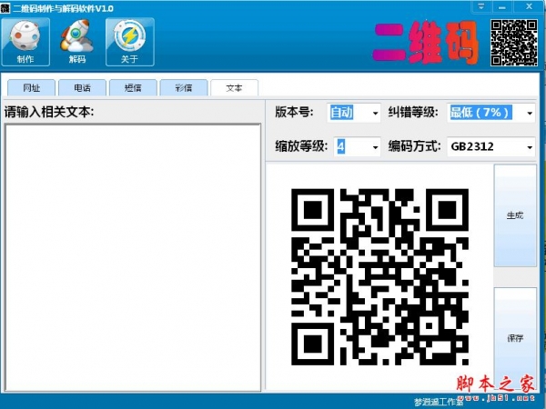The width and height of the screenshot is (546, 409).
Task: Click the 自动 version value field
Action: (341, 113)
